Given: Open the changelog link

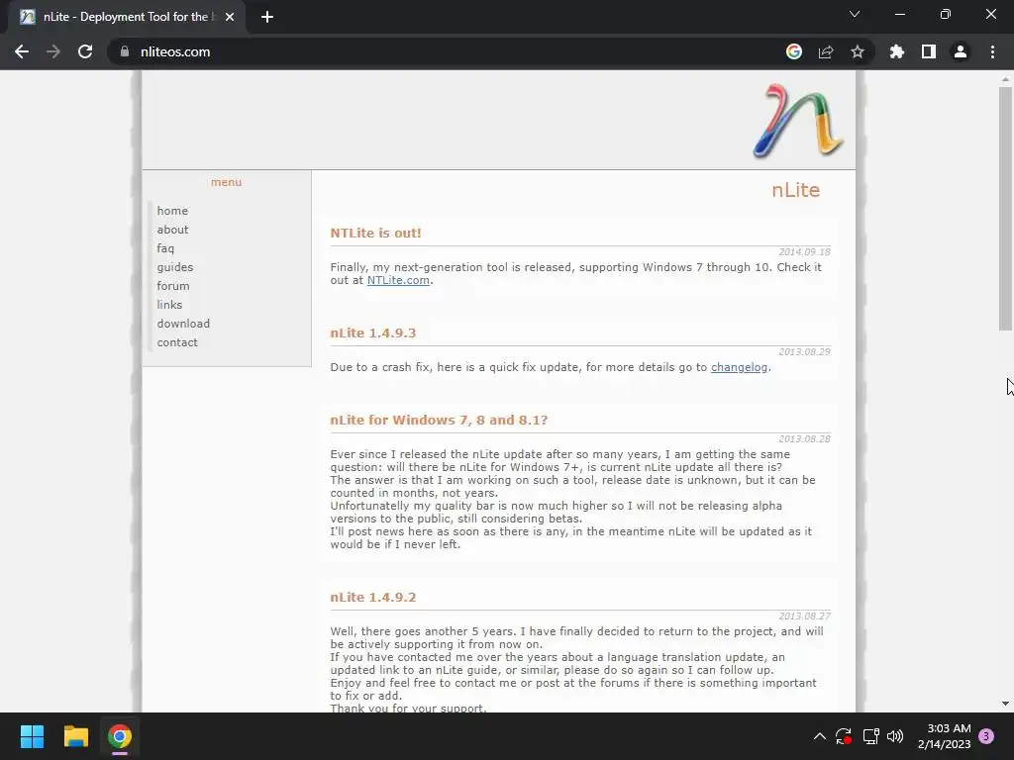Looking at the screenshot, I should (739, 367).
